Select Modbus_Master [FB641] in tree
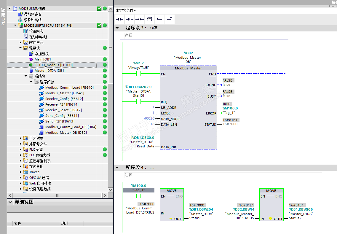Image resolution: width=337 pixels, height=234 pixels. [62, 93]
